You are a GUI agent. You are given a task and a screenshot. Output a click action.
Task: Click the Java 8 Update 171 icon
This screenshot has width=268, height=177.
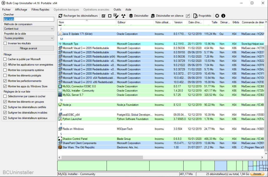pyautogui.click(x=60, y=34)
